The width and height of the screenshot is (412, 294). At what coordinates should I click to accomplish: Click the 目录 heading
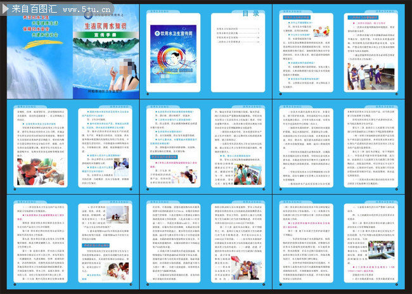coord(250,14)
